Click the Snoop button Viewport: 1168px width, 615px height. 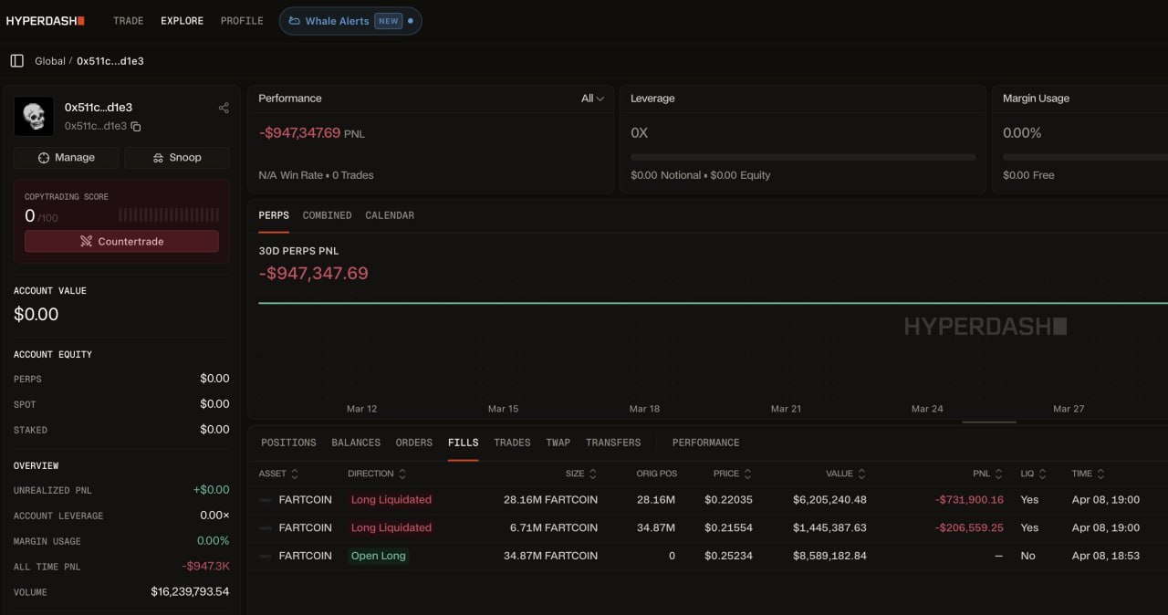pyautogui.click(x=177, y=158)
